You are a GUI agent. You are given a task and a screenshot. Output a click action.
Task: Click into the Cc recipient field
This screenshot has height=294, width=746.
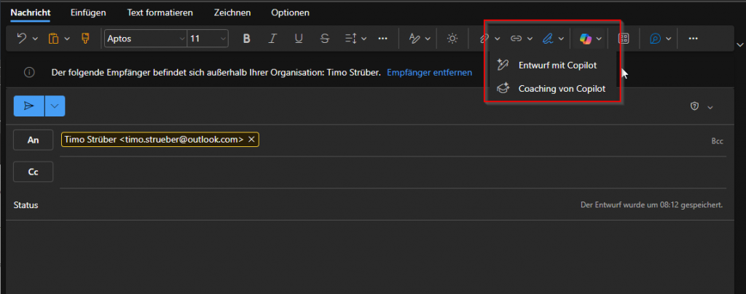point(364,172)
